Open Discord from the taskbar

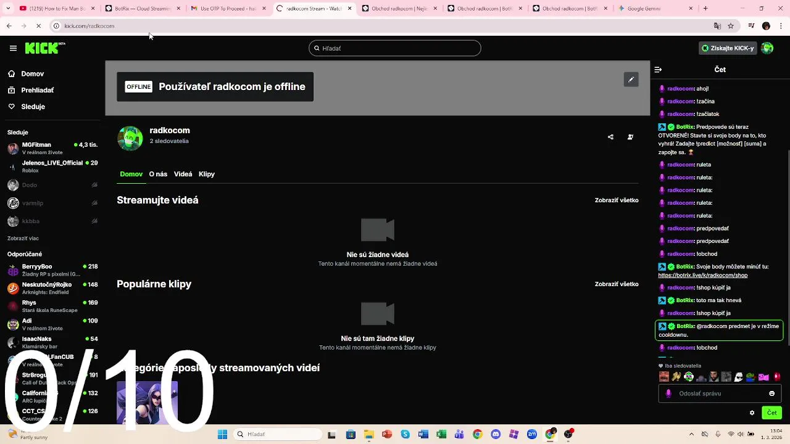point(495,434)
